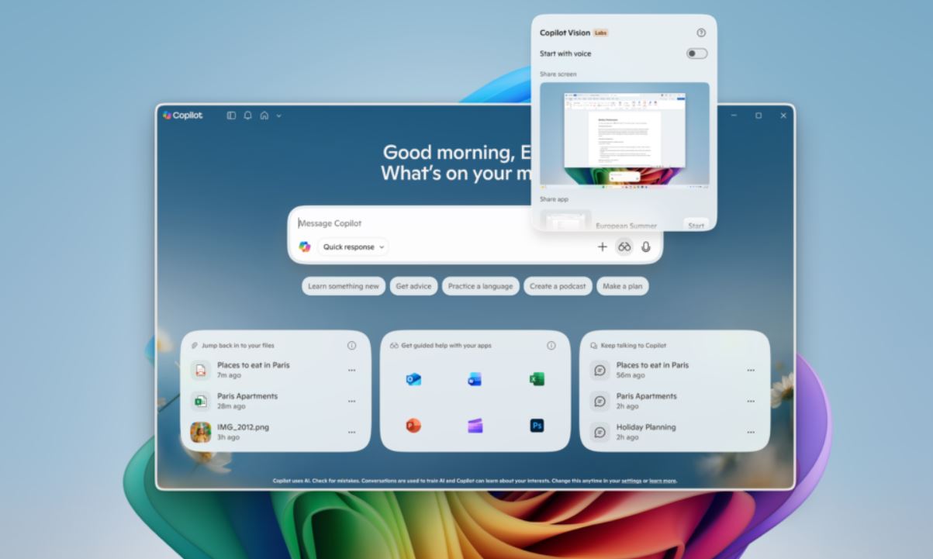Image resolution: width=933 pixels, height=559 pixels.
Task: Open the Quick response mode dropdown
Action: [353, 247]
